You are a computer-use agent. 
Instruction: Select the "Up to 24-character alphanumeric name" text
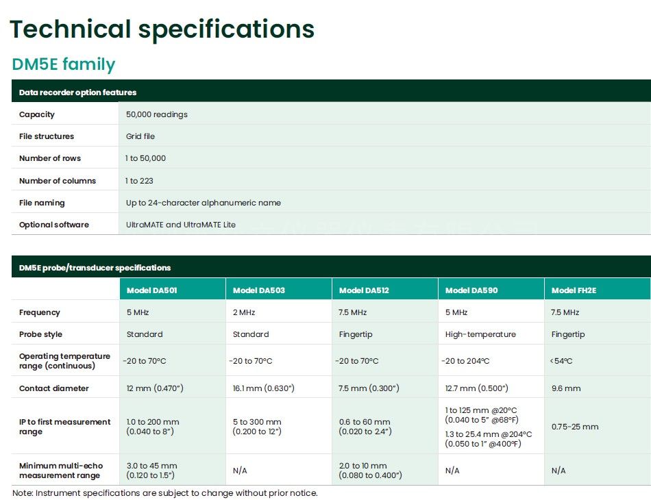click(203, 203)
